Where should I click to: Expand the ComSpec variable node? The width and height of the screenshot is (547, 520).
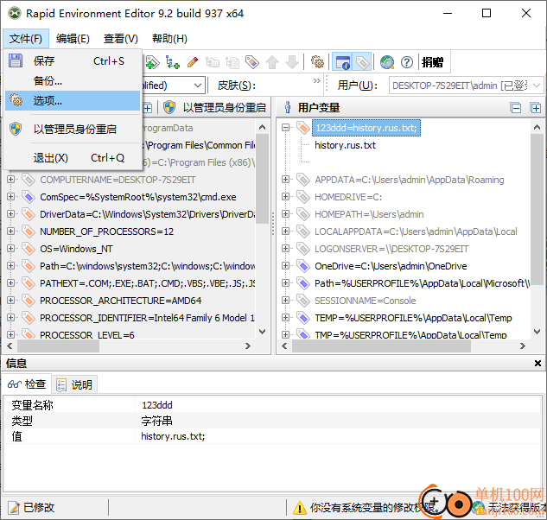pos(11,197)
